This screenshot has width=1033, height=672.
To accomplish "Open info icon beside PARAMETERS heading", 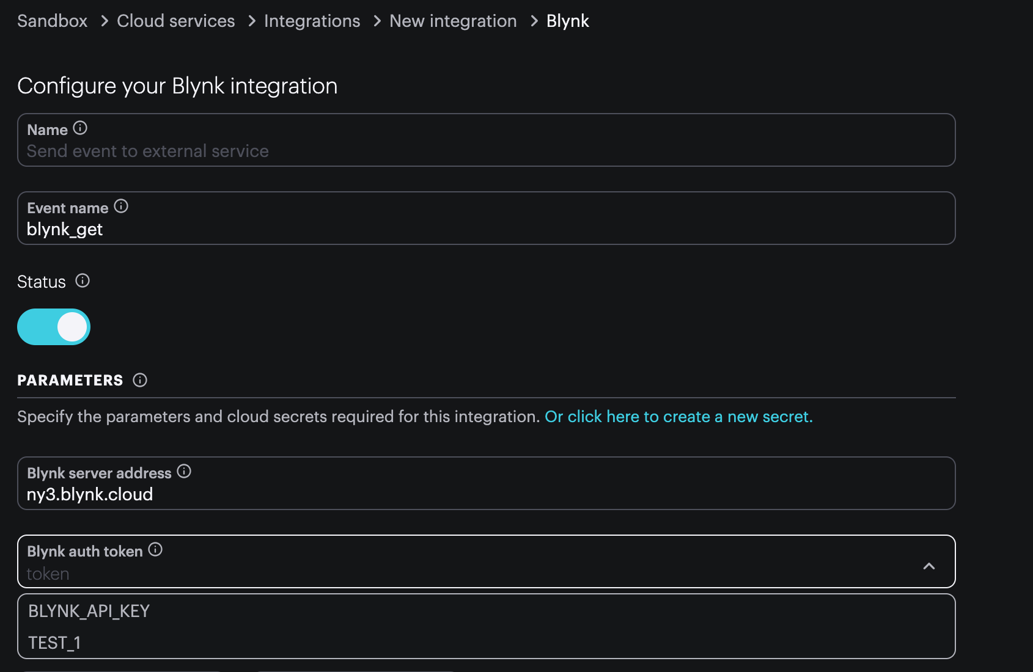I will pos(140,380).
